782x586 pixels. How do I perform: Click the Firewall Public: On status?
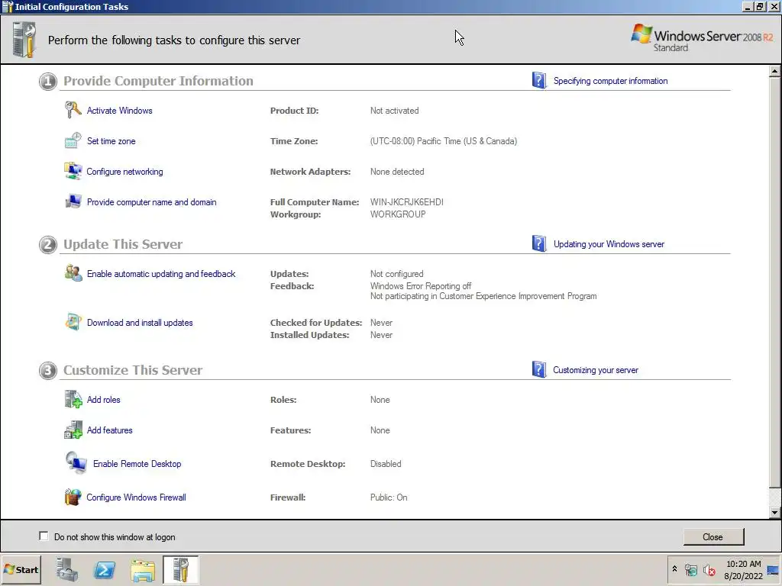click(x=389, y=497)
